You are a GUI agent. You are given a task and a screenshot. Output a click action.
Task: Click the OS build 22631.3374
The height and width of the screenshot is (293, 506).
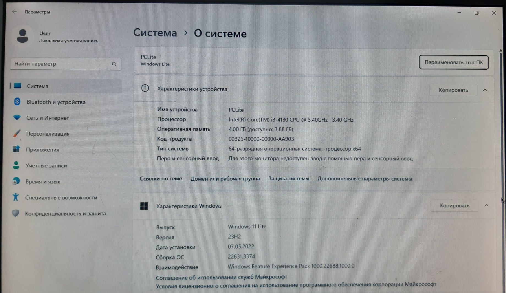point(241,257)
